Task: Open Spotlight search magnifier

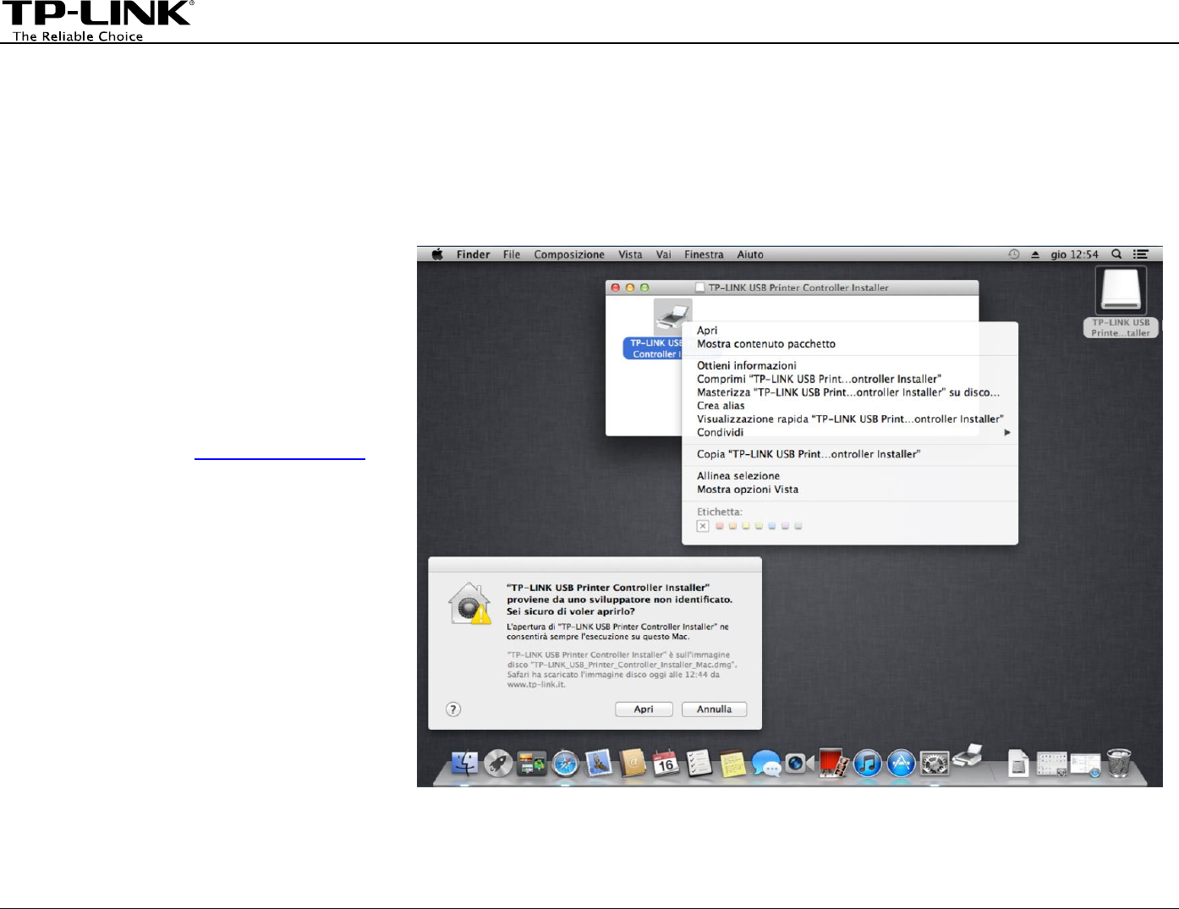Action: (1116, 254)
